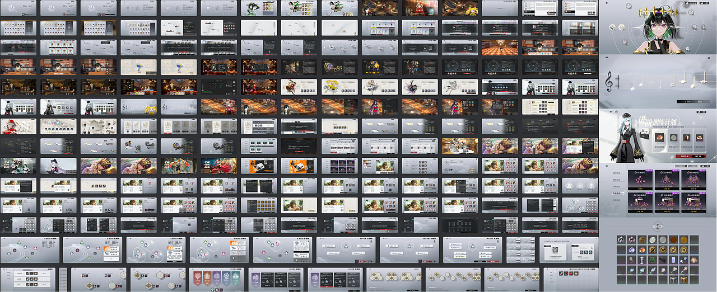Click the dark button beside red one
Image resolution: width=717 pixels, height=292 pixels.
(699, 156)
